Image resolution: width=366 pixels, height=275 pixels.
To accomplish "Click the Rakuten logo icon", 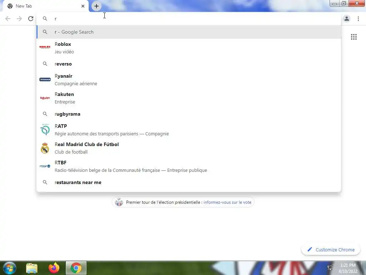I will pyautogui.click(x=45, y=98).
